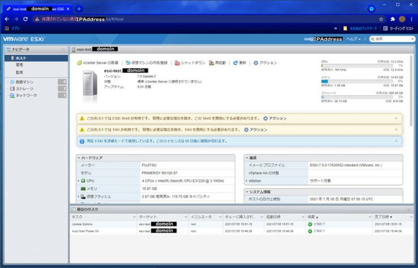Open the Apps bookmarks grid icon
Screen dimensions: 418x268
7,28
